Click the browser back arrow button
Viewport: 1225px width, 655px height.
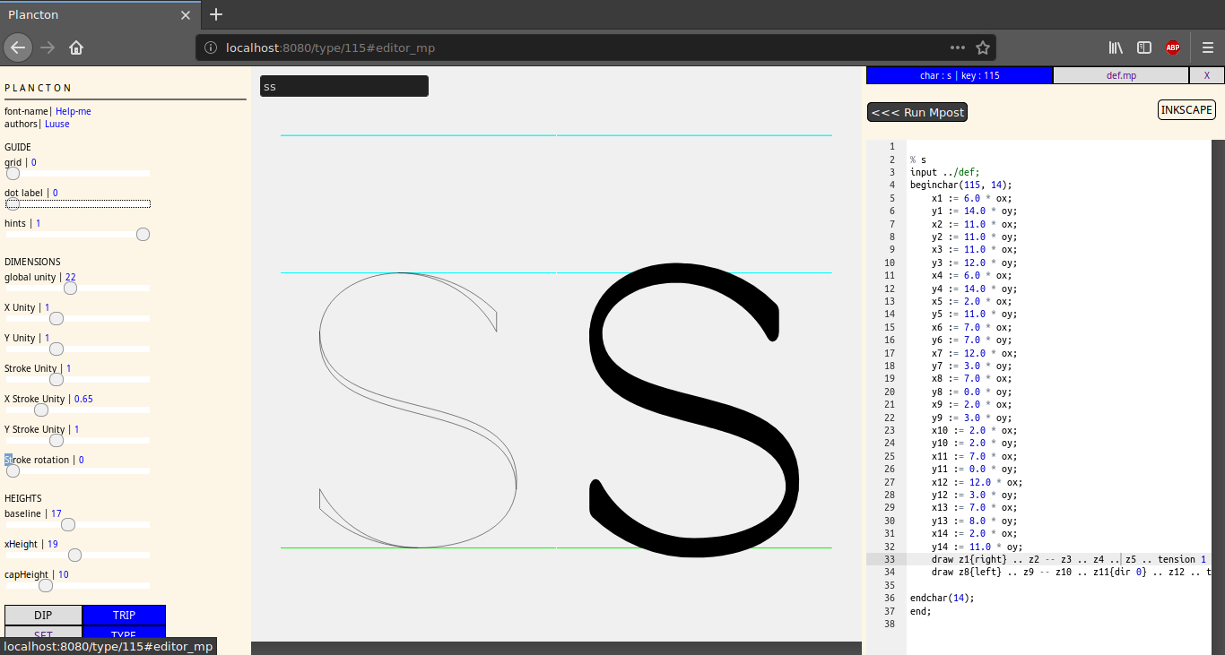(x=18, y=47)
